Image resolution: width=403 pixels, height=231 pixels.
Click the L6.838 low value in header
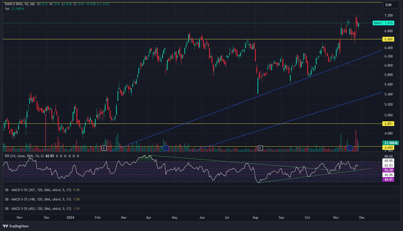[x=67, y=4]
